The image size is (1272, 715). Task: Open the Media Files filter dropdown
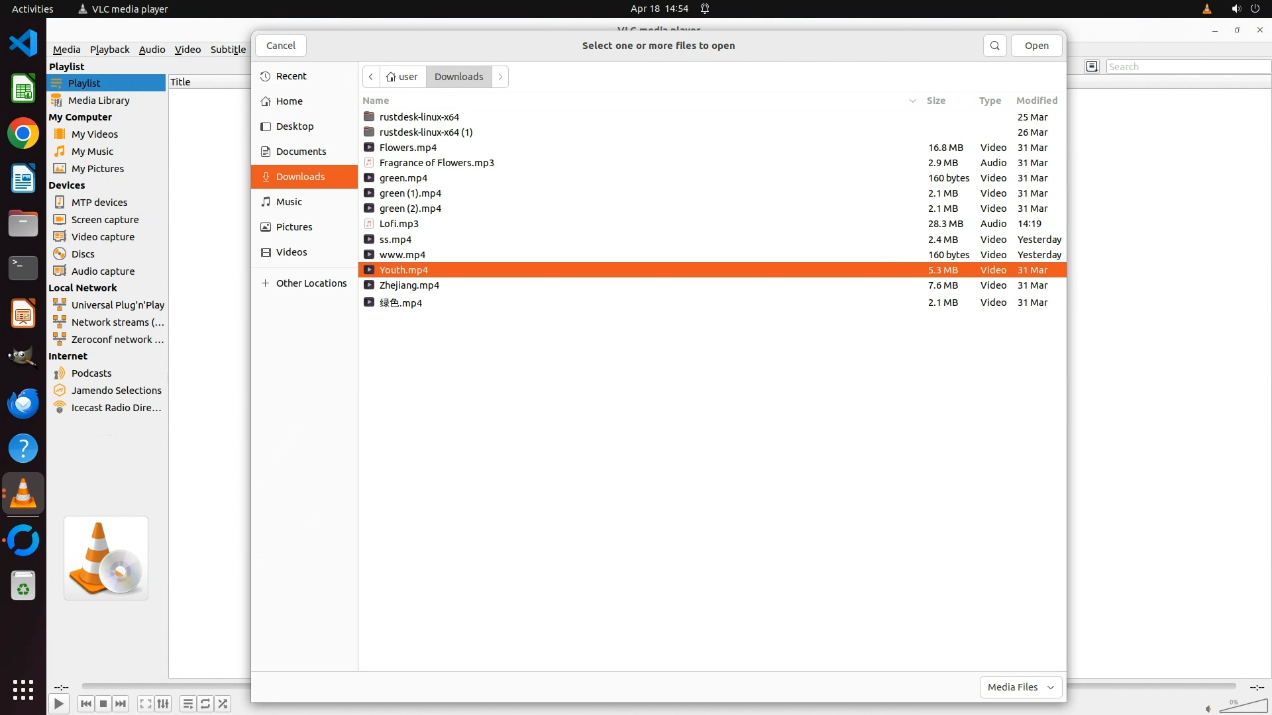[1020, 687]
